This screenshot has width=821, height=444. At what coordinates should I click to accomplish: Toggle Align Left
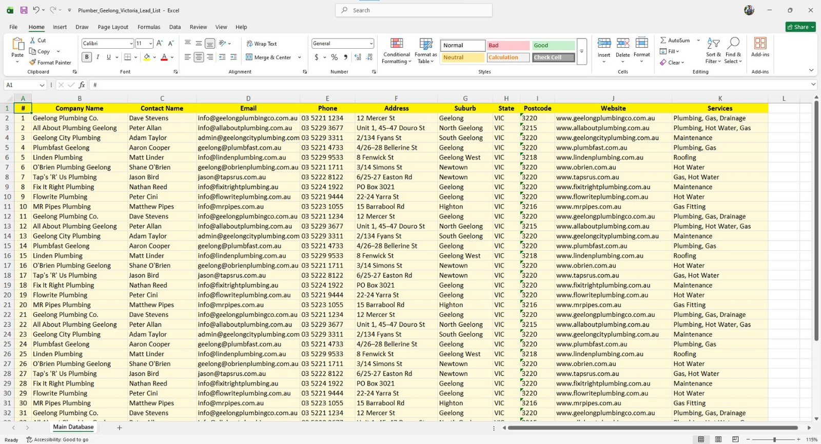pyautogui.click(x=187, y=57)
